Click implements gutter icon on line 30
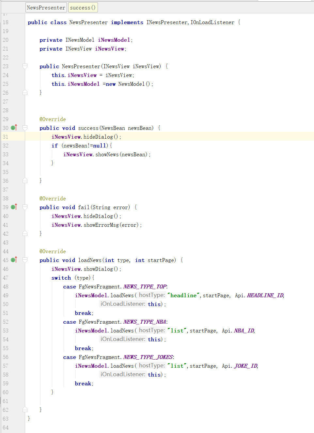 pyautogui.click(x=14, y=128)
